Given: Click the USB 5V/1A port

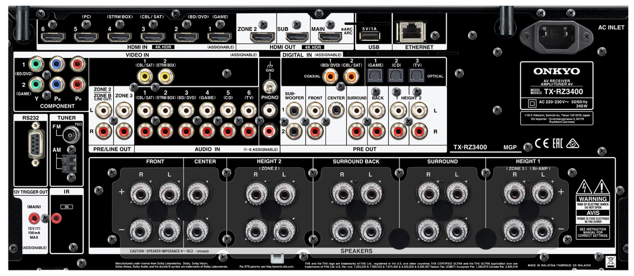Looking at the screenshot, I should pyautogui.click(x=370, y=37).
